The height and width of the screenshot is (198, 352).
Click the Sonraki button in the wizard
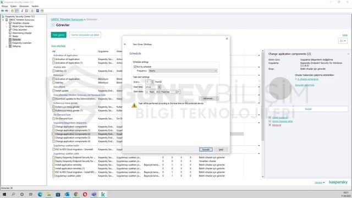[x=206, y=150]
